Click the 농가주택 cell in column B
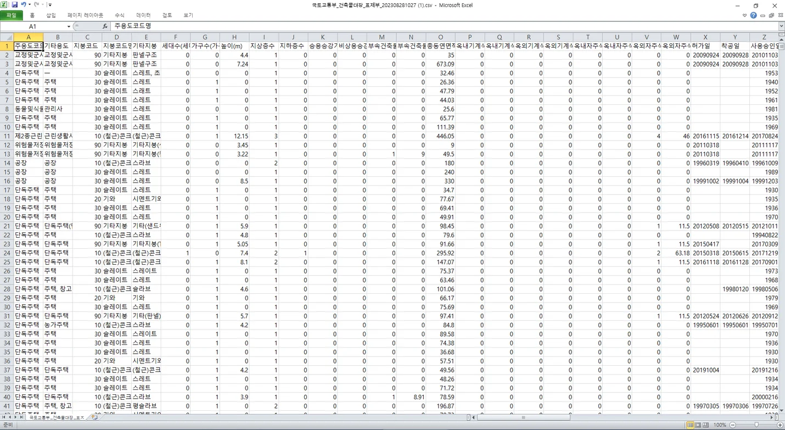This screenshot has height=430, width=785. coord(58,325)
